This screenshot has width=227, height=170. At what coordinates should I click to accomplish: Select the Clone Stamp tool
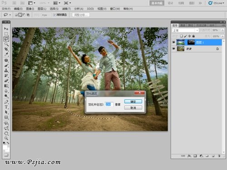[x=6, y=70]
